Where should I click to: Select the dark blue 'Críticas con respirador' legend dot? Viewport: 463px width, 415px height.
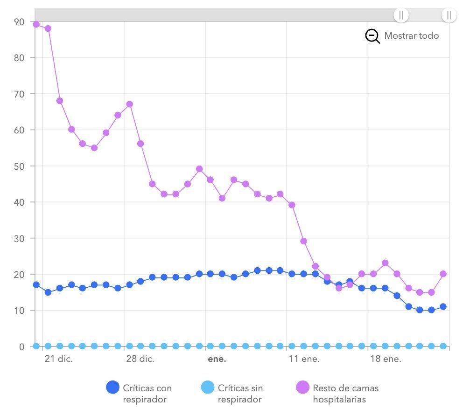coord(113,387)
